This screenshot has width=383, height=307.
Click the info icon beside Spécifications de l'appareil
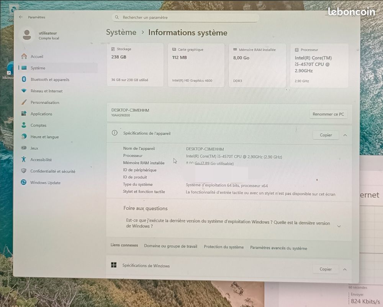pyautogui.click(x=114, y=133)
